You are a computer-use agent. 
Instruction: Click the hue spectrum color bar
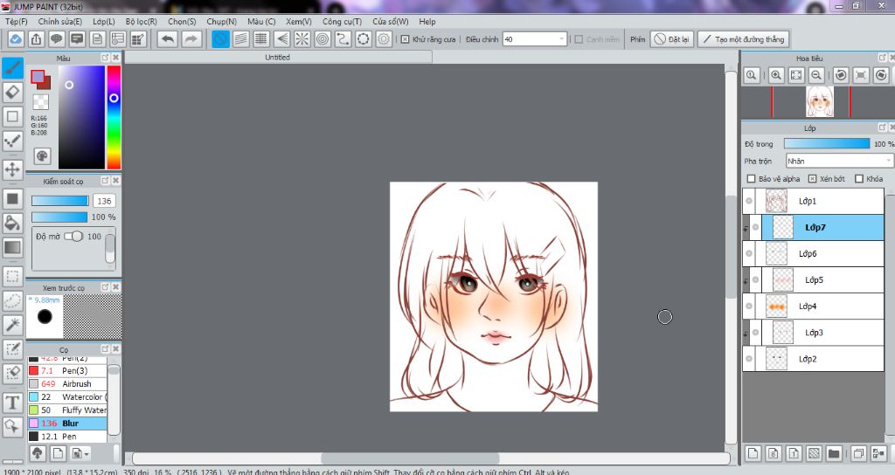click(114, 117)
